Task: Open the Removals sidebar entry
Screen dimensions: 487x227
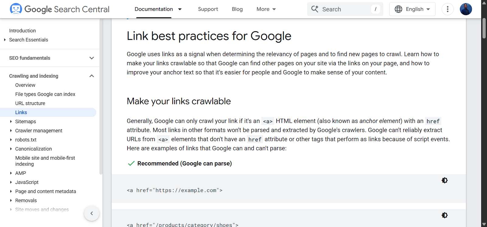Action: pyautogui.click(x=26, y=200)
